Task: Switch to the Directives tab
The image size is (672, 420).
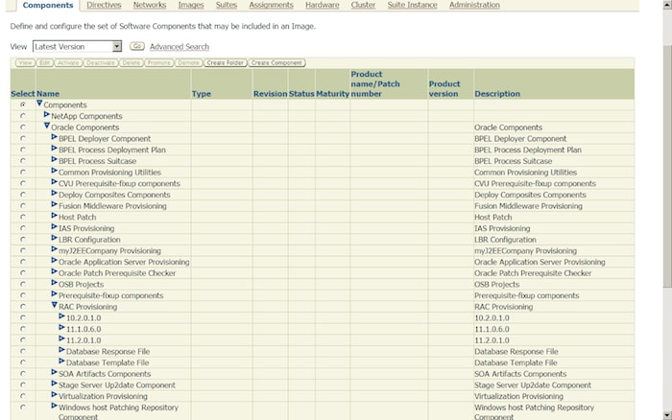Action: 104,5
